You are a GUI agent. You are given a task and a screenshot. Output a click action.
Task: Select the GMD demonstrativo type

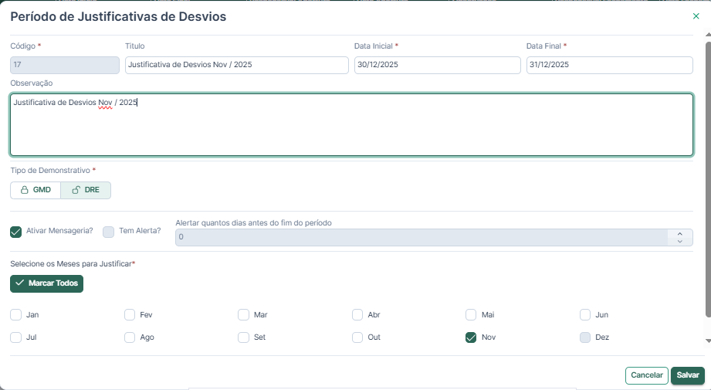(x=36, y=190)
